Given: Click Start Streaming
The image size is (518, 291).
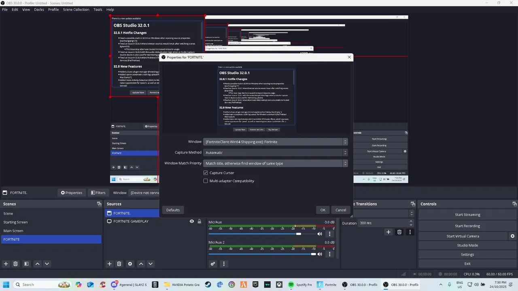Looking at the screenshot, I should (x=467, y=215).
